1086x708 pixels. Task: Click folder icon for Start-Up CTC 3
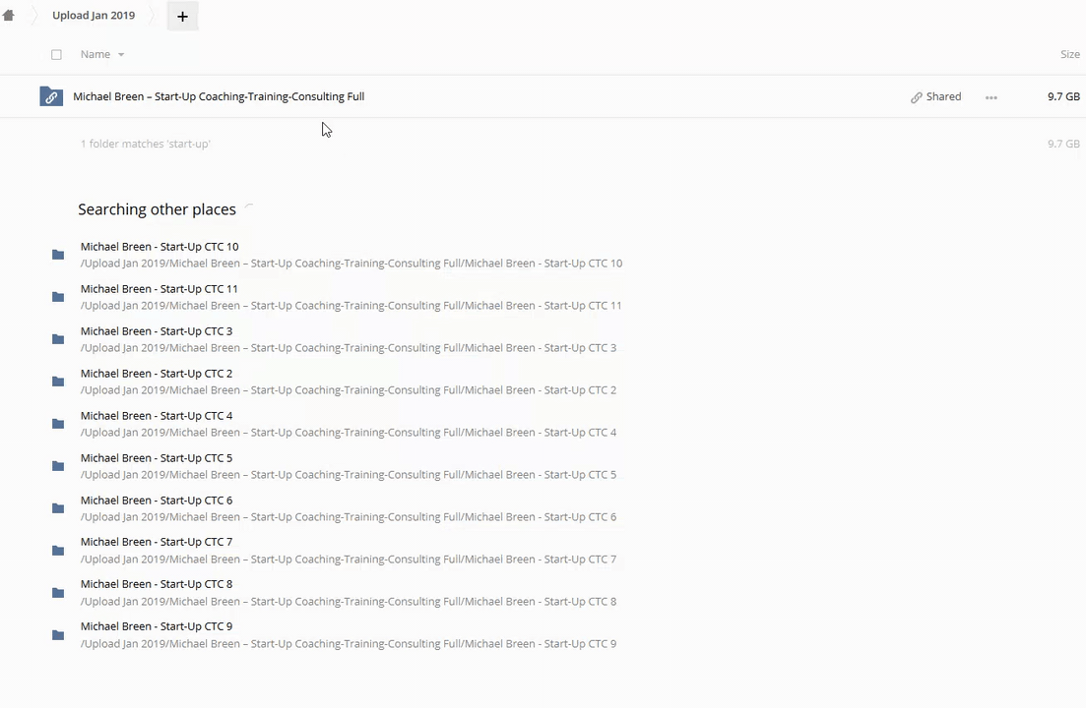[x=58, y=339]
